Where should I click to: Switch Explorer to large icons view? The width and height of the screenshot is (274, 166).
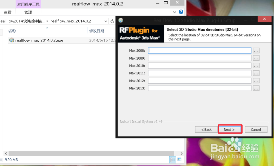click(x=179, y=159)
